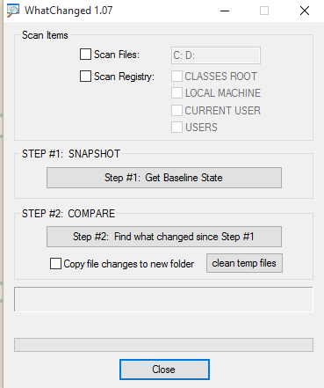Enable the Scan Files checkbox
The height and width of the screenshot is (388, 324).
(85, 55)
